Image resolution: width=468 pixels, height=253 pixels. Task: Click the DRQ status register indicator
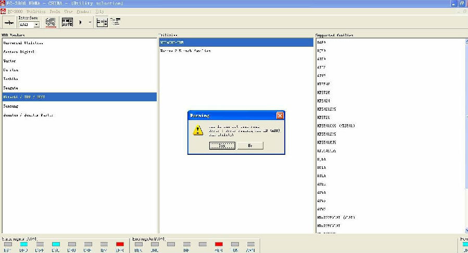click(72, 244)
